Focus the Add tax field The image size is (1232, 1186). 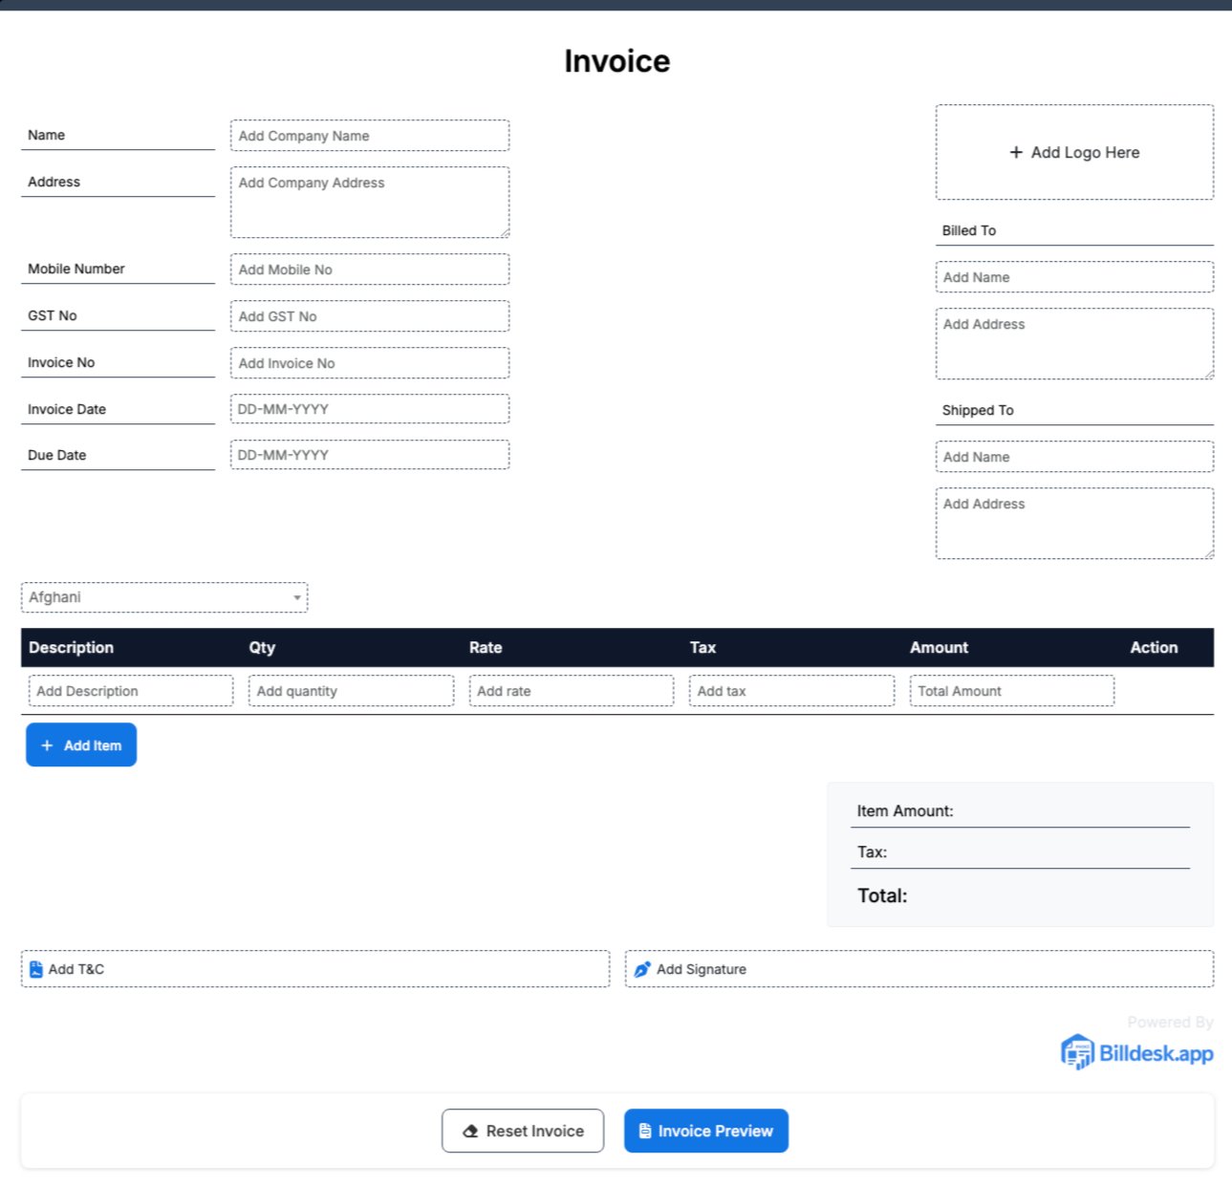coord(791,691)
